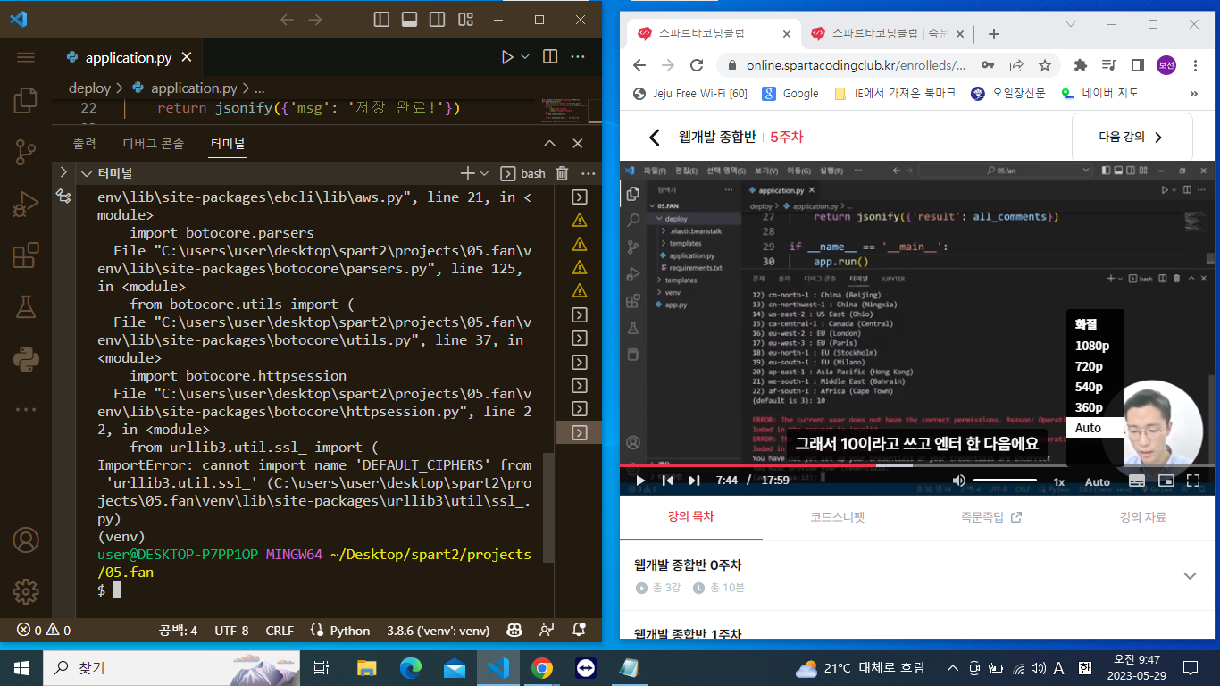Screen dimensions: 1220x686
Task: Toggle VS Code bottom panel layout button
Action: (x=409, y=19)
